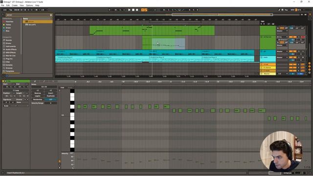Enable MIDI Map Mode
The height and width of the screenshot is (176, 313).
click(x=292, y=10)
